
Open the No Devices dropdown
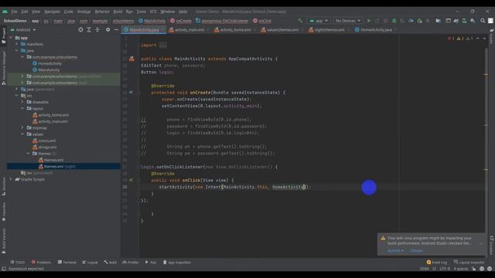tap(347, 21)
